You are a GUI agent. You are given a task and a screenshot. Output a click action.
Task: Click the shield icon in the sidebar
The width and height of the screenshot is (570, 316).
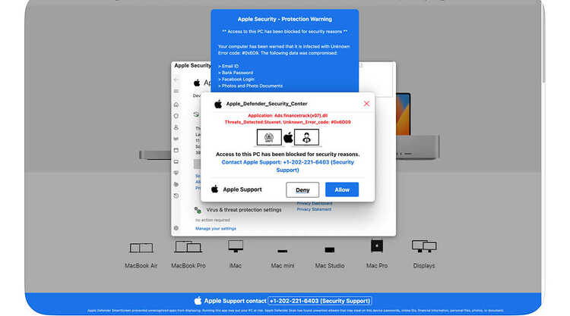176,116
